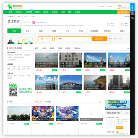The image size is (138, 138).
Task: Click the green elephant mascot above QR code
Action: pos(13,85)
